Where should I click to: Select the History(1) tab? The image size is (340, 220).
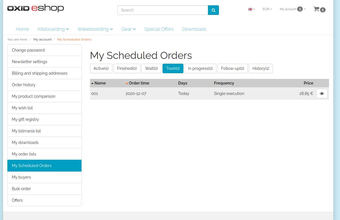click(x=260, y=68)
